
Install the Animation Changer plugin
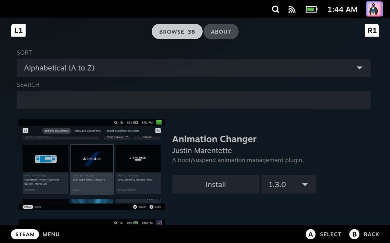click(x=216, y=184)
